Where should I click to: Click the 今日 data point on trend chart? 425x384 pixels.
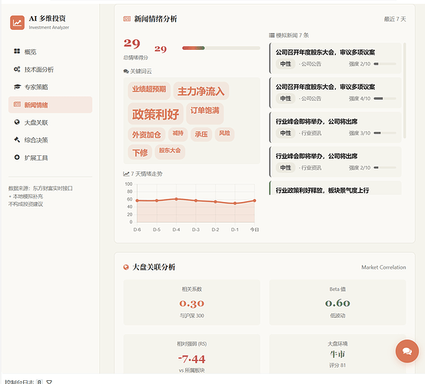tap(254, 200)
